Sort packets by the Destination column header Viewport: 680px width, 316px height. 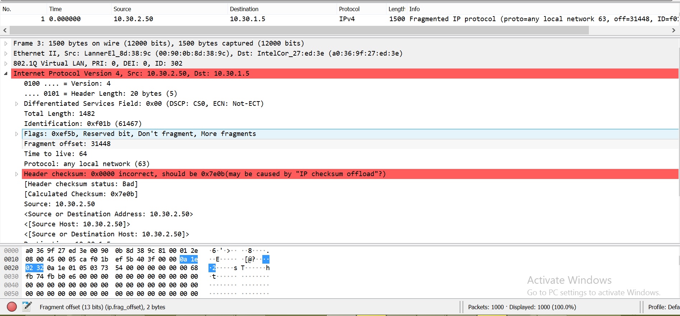[x=282, y=9]
